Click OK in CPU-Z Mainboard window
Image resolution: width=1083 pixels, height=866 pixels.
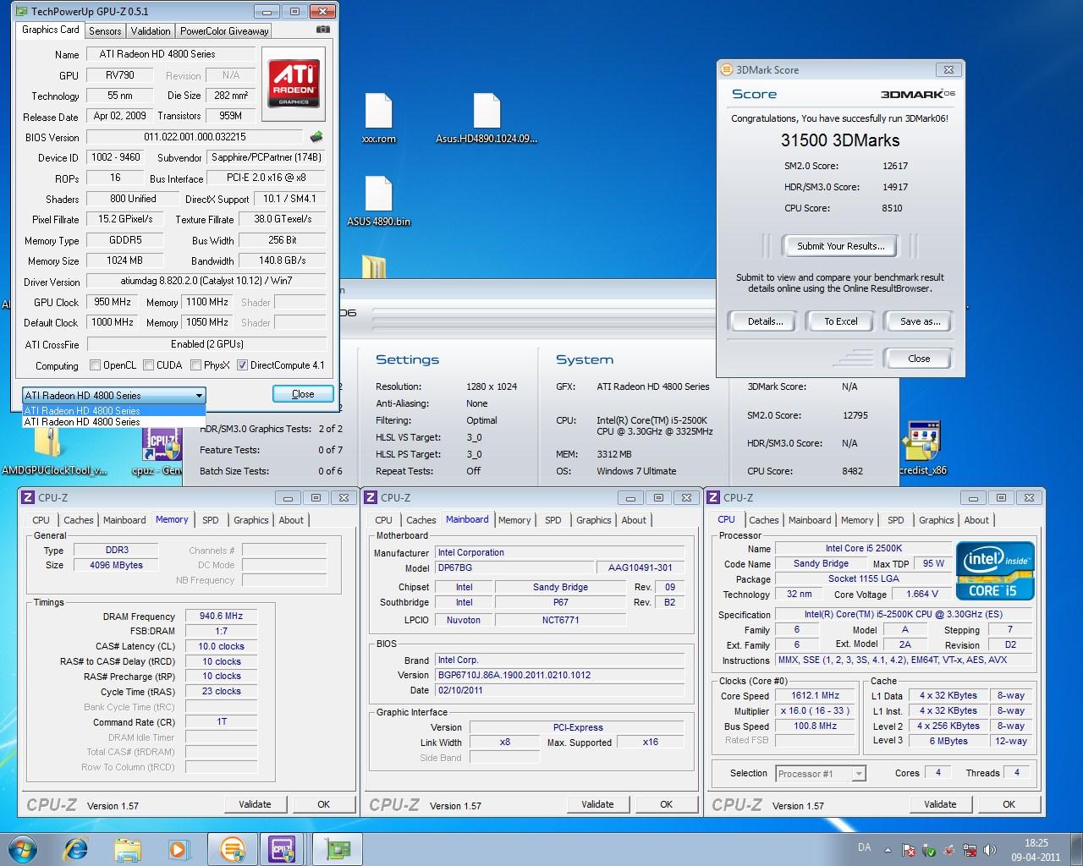(x=667, y=804)
